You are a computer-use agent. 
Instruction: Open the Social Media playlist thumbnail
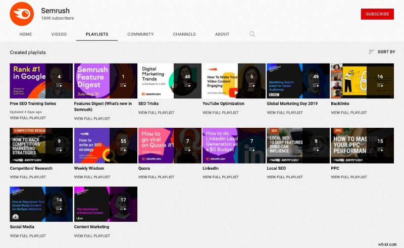(x=41, y=204)
